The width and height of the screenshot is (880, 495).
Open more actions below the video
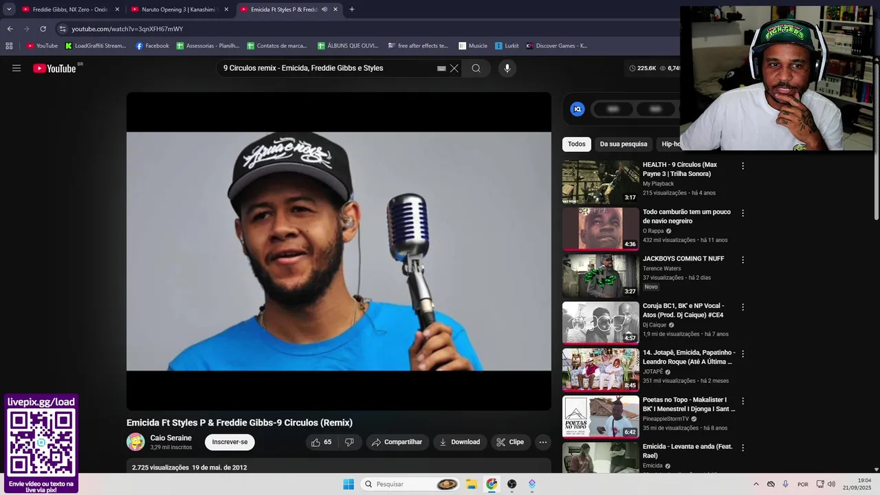543,442
